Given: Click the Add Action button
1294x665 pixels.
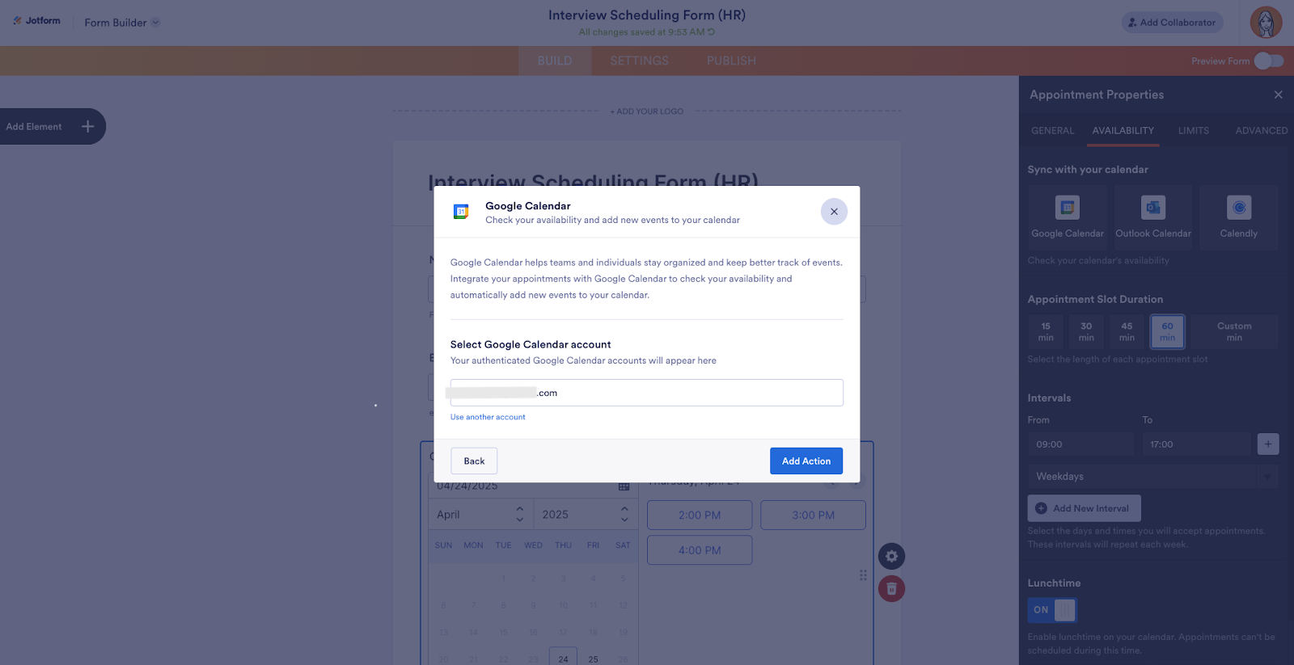Looking at the screenshot, I should click(x=806, y=461).
